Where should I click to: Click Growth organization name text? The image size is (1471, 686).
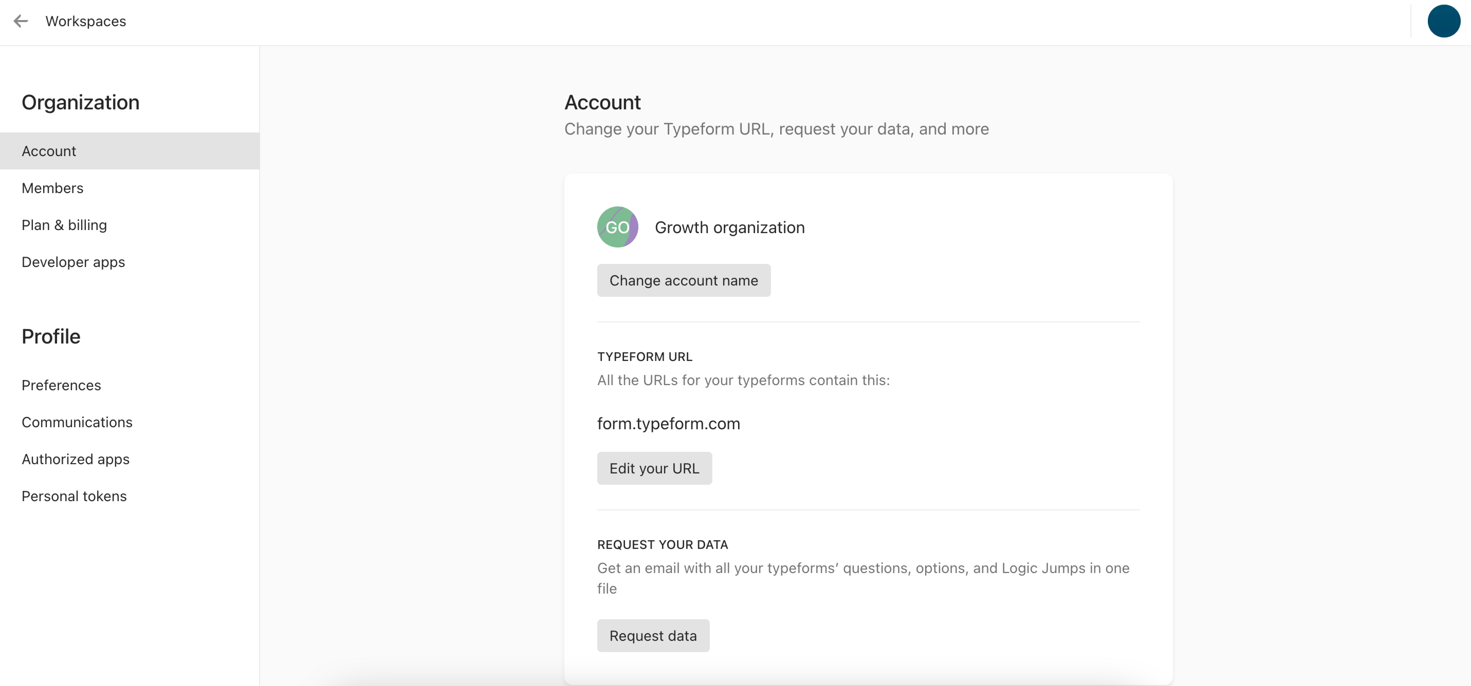[x=730, y=228]
